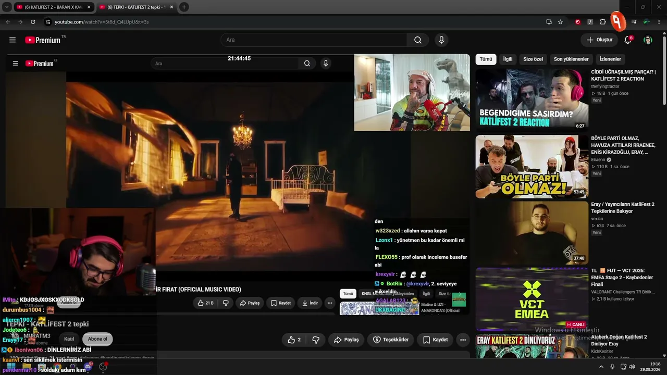Open the tab search dropdown
The height and width of the screenshot is (375, 667).
[7, 7]
